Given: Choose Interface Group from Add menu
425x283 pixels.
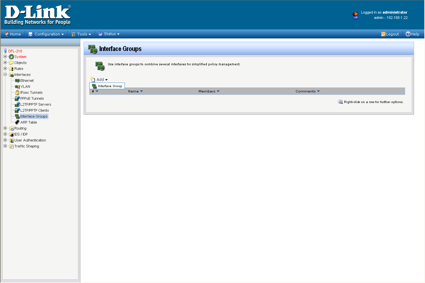Looking at the screenshot, I should point(107,86).
